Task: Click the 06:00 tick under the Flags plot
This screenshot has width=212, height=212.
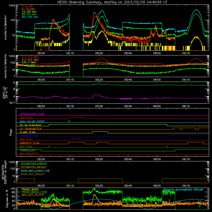Action: (x=157, y=159)
